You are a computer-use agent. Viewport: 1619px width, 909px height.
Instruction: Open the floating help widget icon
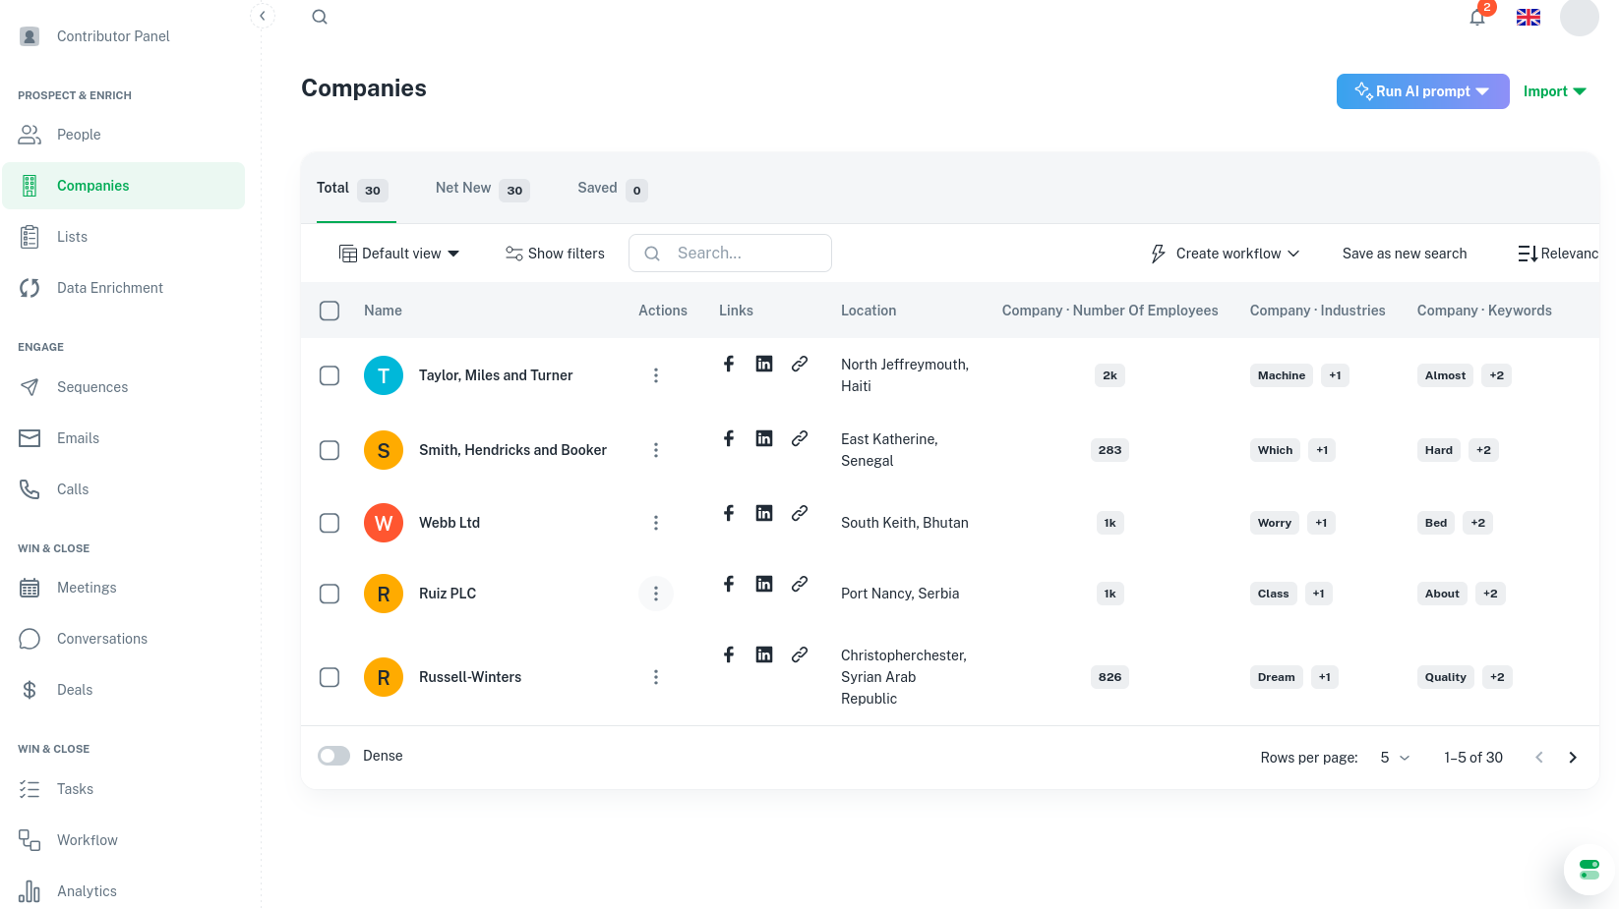pyautogui.click(x=1589, y=870)
